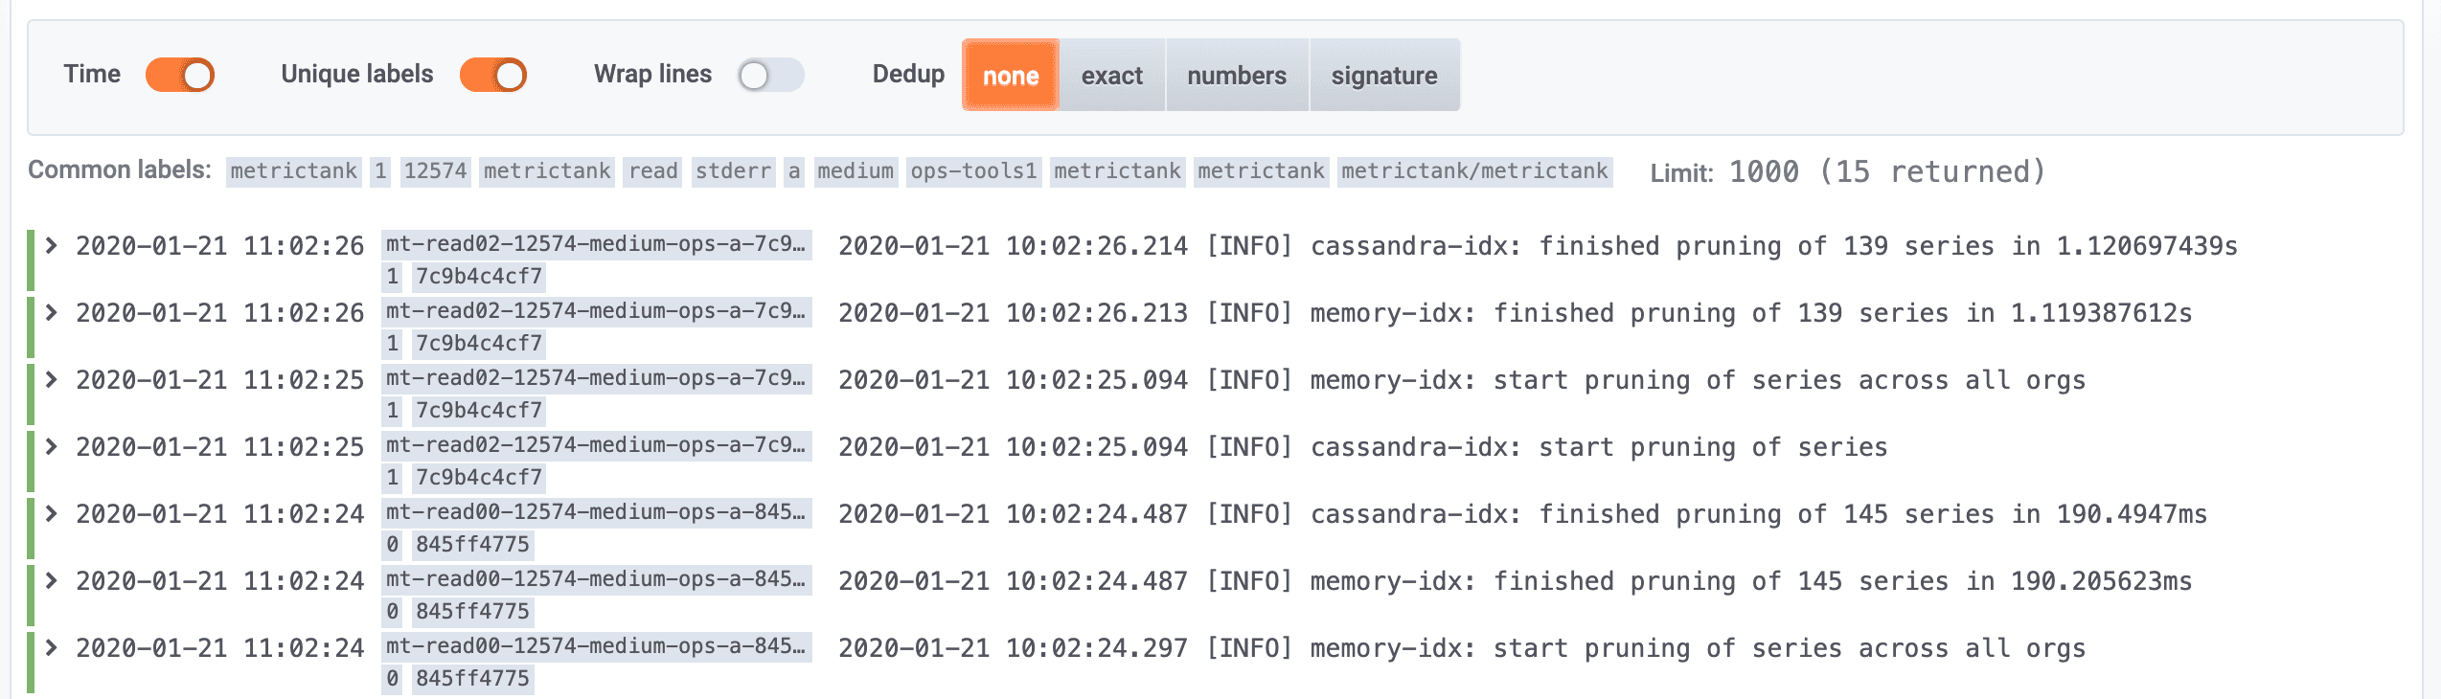Expand the 10:02:25.094 memory-idx start pruning row
The width and height of the screenshot is (2441, 699).
click(x=52, y=380)
